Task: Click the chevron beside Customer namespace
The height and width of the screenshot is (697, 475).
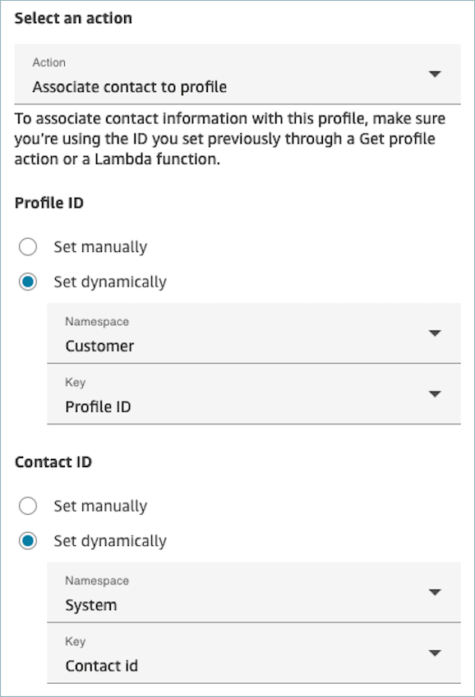Action: tap(435, 333)
